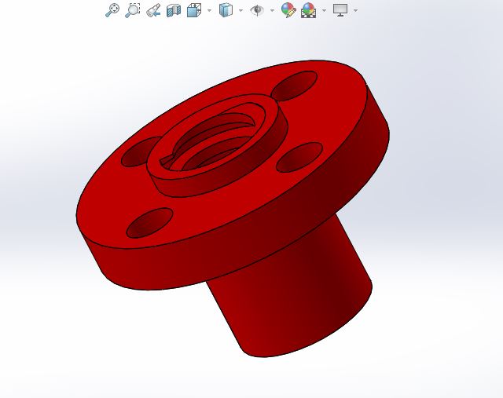Activate the Section View tool
This screenshot has width=503, height=398.
click(x=174, y=10)
